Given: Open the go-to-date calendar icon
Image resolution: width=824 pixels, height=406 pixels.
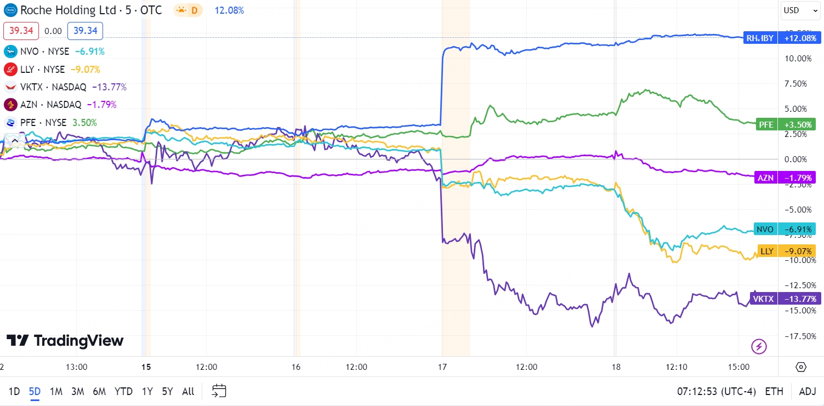Looking at the screenshot, I should 219,391.
